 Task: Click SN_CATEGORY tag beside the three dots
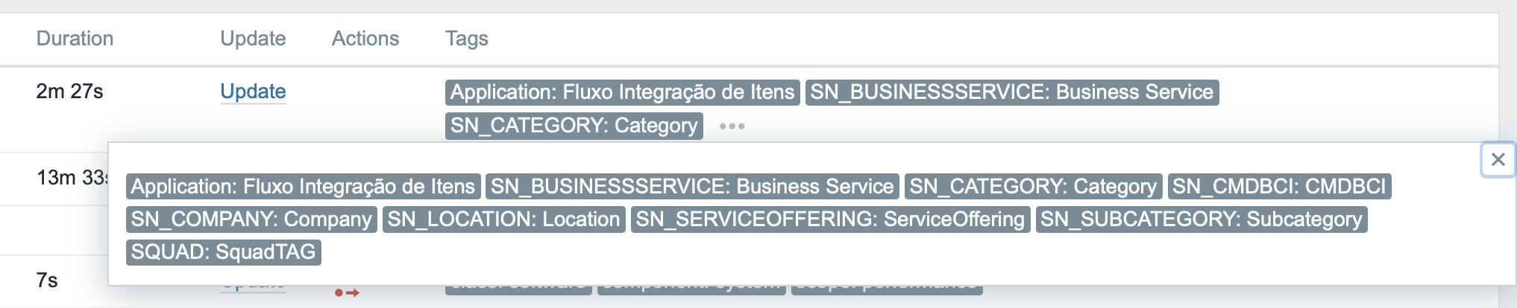click(574, 126)
